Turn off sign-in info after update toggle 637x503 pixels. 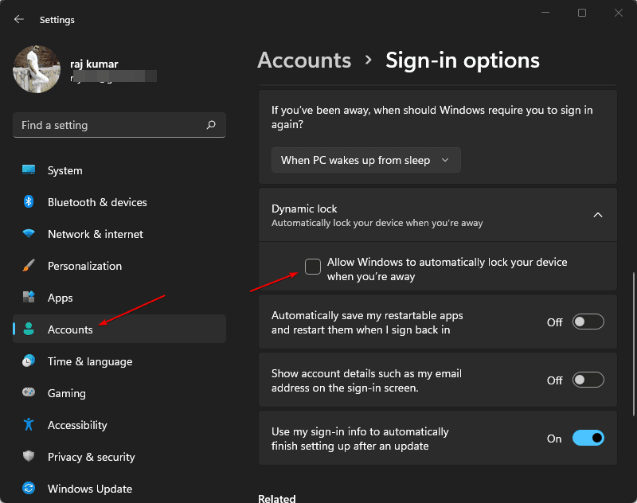pos(588,438)
